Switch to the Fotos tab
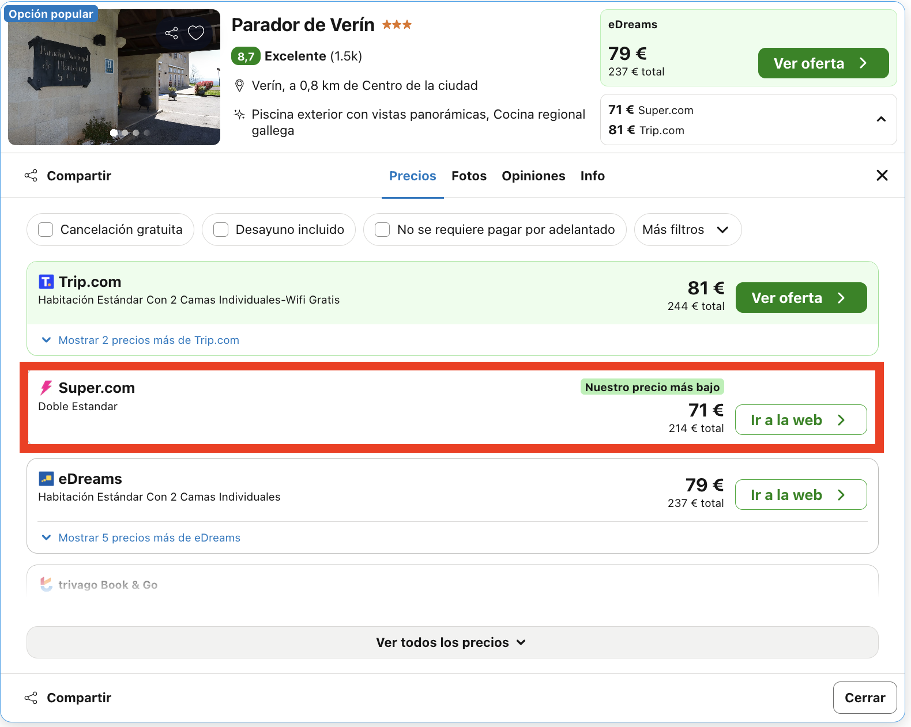 [469, 176]
